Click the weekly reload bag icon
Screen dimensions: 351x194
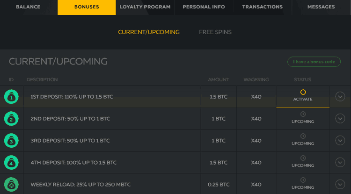[11, 184]
